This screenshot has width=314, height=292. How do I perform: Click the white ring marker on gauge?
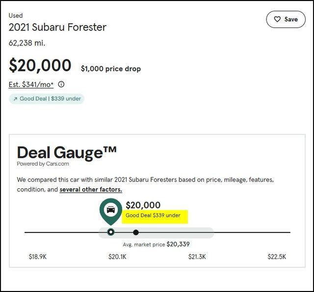coord(111,232)
